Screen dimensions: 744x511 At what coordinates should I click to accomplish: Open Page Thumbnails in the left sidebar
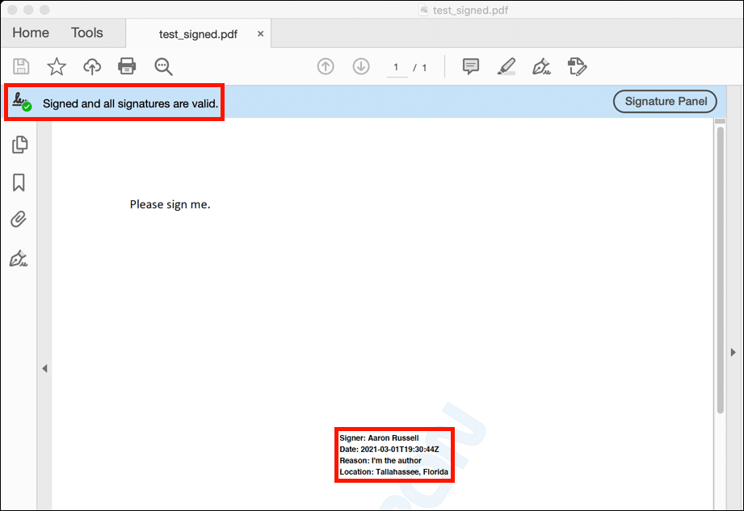(x=19, y=145)
